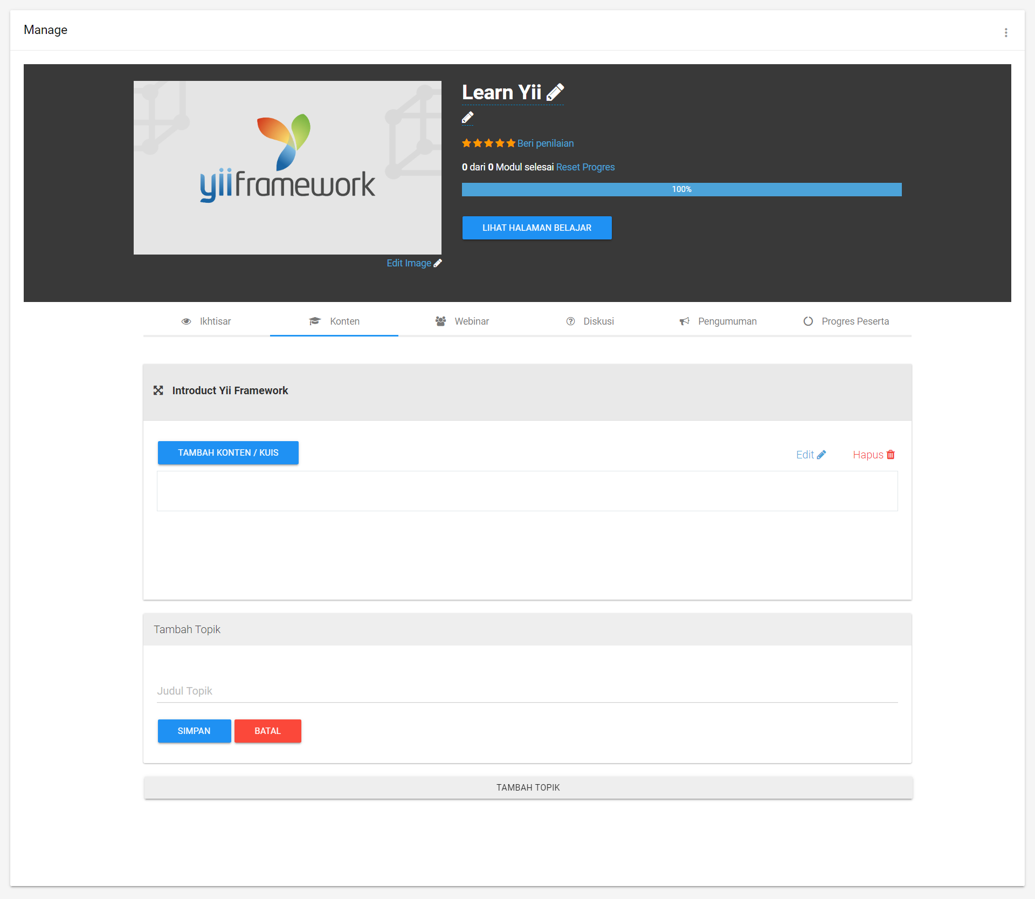Click the '0 dari 0 Modul selesai' text

pyautogui.click(x=508, y=167)
